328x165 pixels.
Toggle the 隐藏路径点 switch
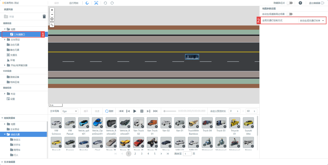click(289, 3)
